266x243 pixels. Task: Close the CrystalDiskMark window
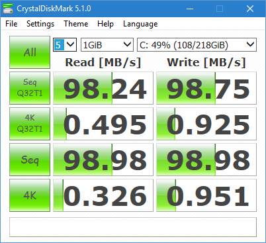pyautogui.click(x=250, y=9)
